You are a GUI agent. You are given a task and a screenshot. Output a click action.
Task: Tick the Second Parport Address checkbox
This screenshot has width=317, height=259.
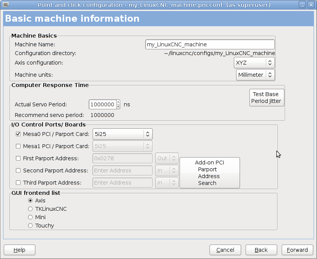tap(18, 171)
